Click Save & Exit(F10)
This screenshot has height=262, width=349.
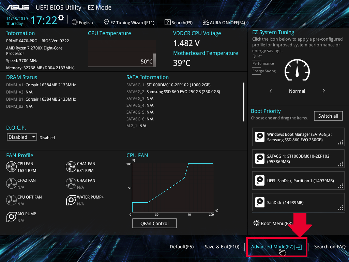[x=222, y=247]
